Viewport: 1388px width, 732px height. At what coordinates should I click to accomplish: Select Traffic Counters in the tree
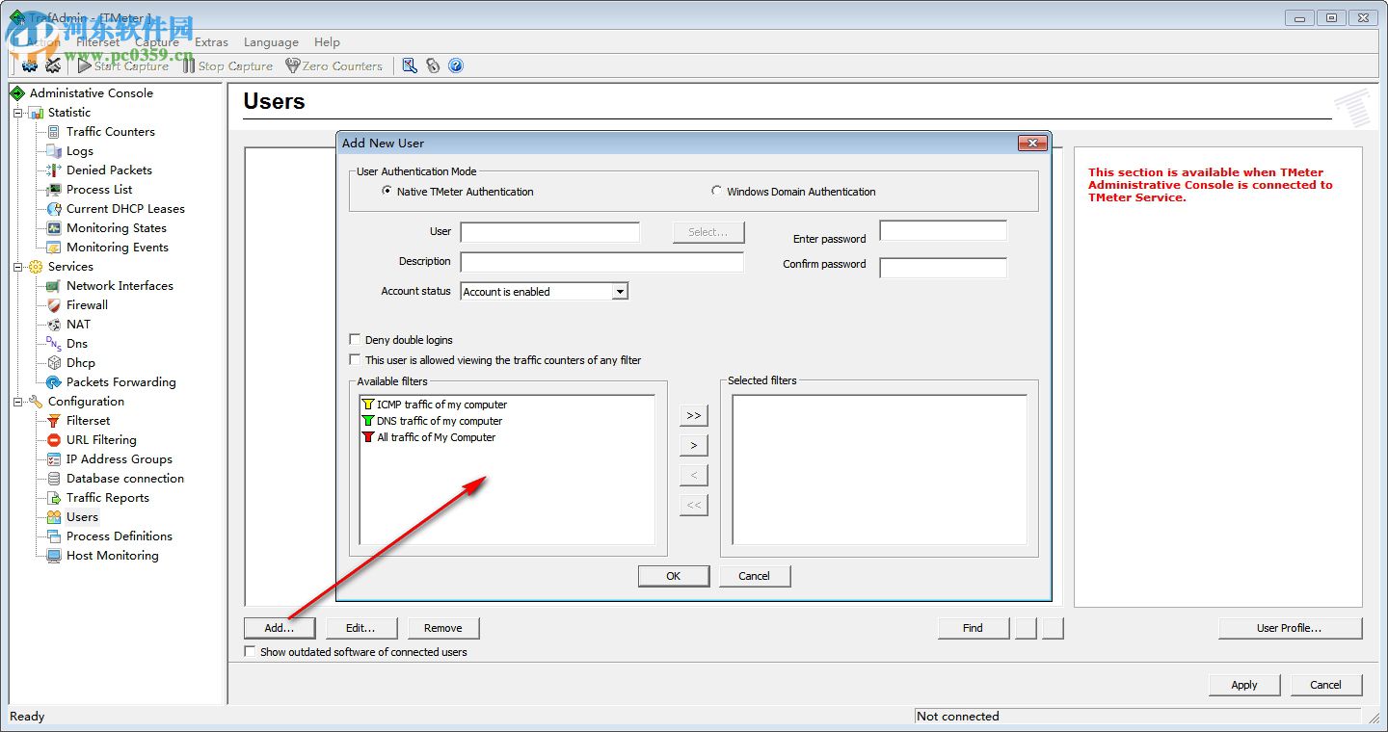(110, 131)
